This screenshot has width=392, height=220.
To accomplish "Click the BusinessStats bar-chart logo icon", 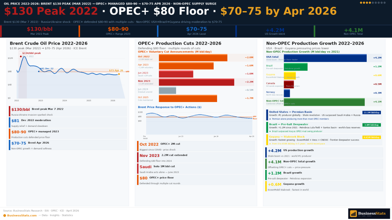I will click(x=354, y=214).
